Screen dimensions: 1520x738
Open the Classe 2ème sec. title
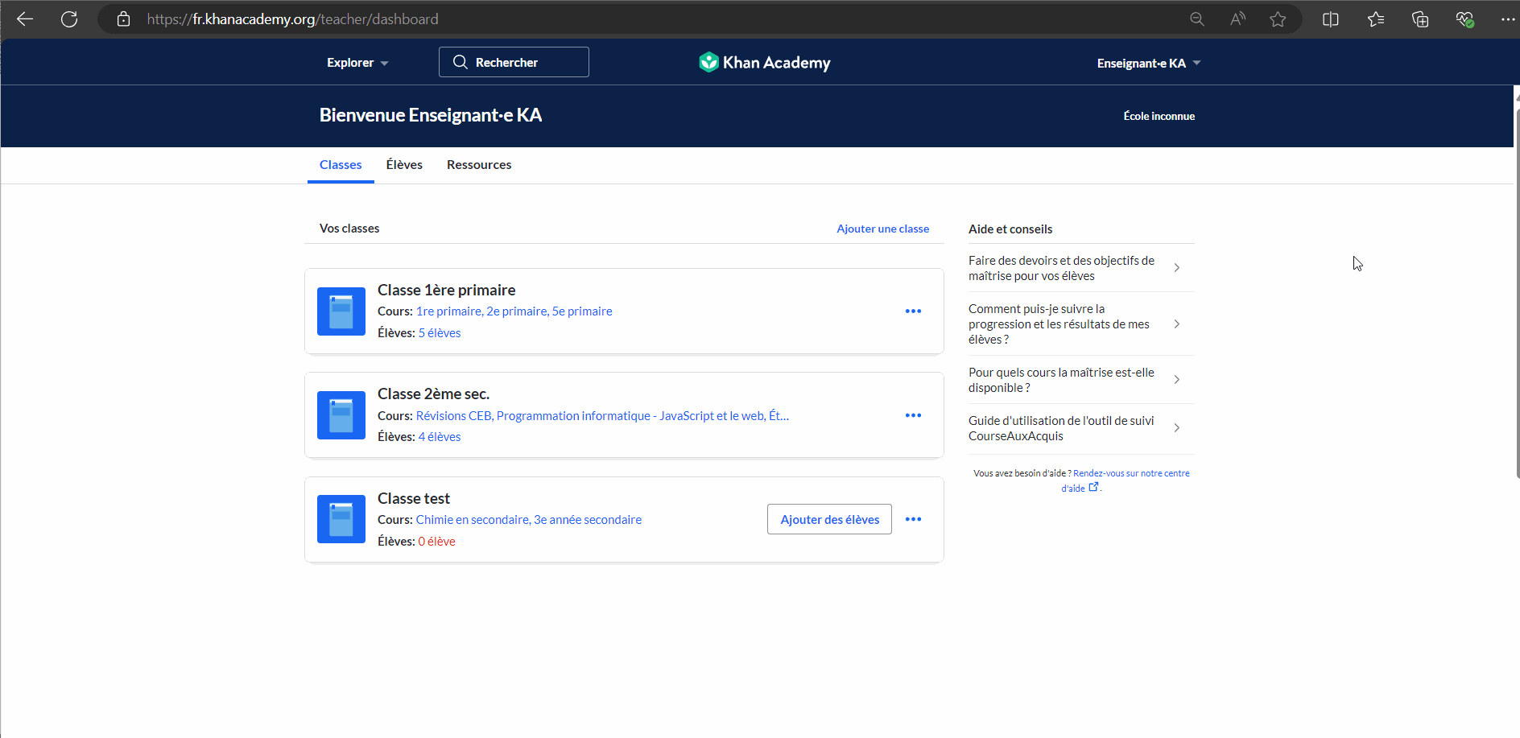coord(433,394)
